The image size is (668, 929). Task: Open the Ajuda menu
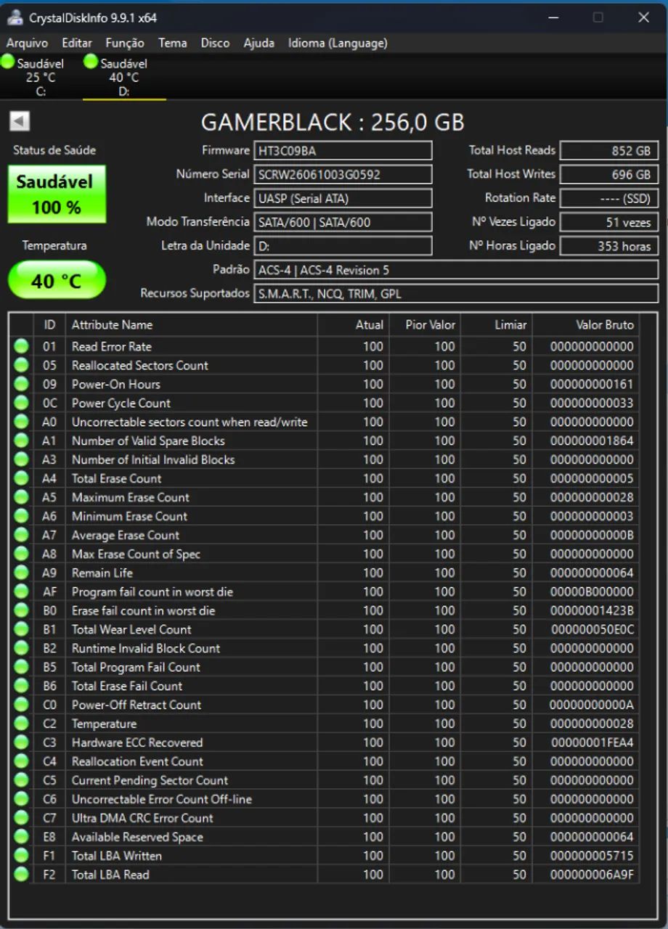pos(258,43)
